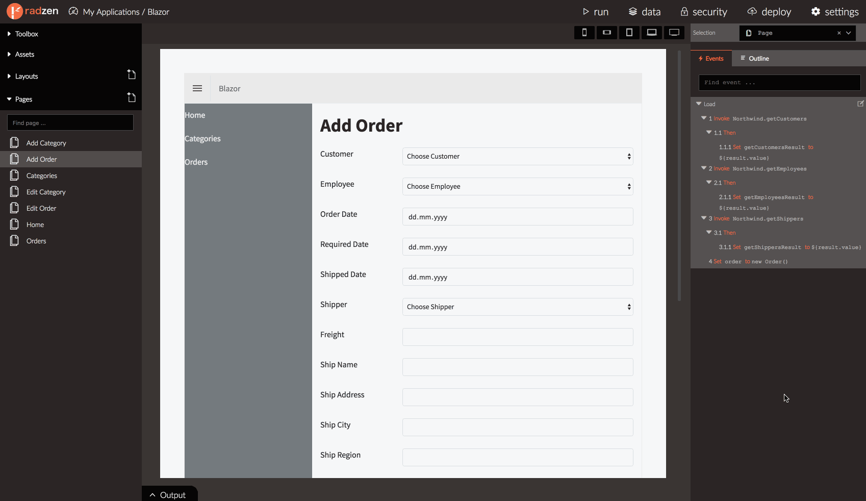Open the run menu
866x501 pixels.
pos(595,12)
